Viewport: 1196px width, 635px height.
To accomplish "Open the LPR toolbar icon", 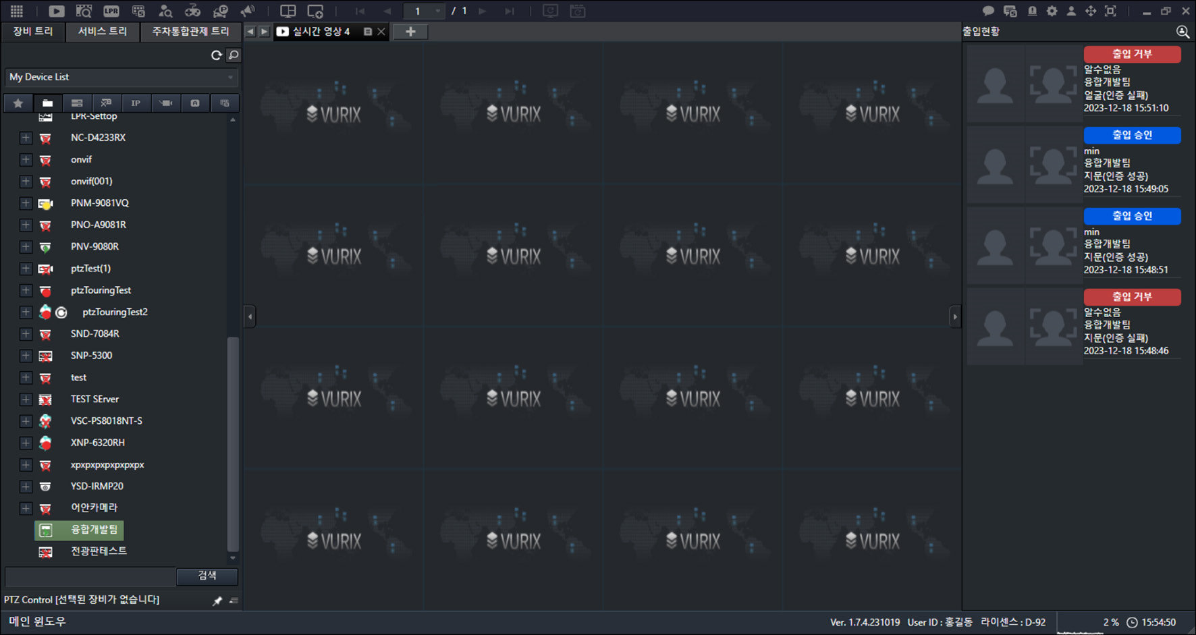I will click(111, 11).
